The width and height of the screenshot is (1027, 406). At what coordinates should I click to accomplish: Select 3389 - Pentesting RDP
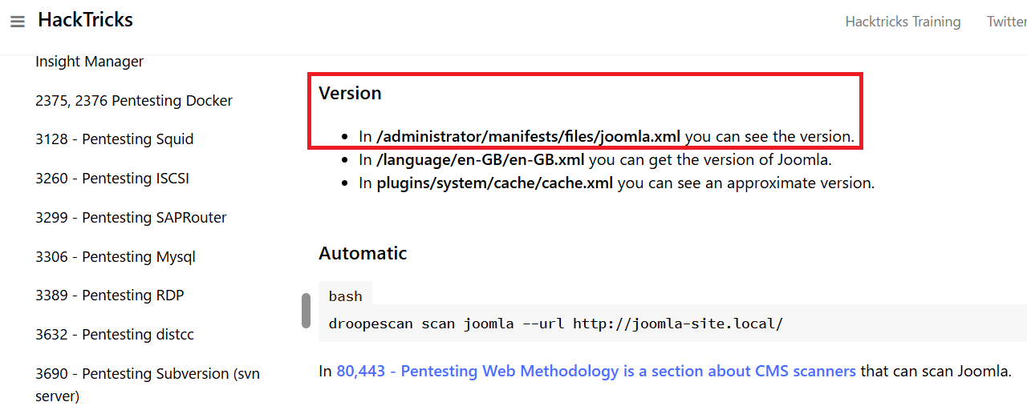pyautogui.click(x=109, y=295)
